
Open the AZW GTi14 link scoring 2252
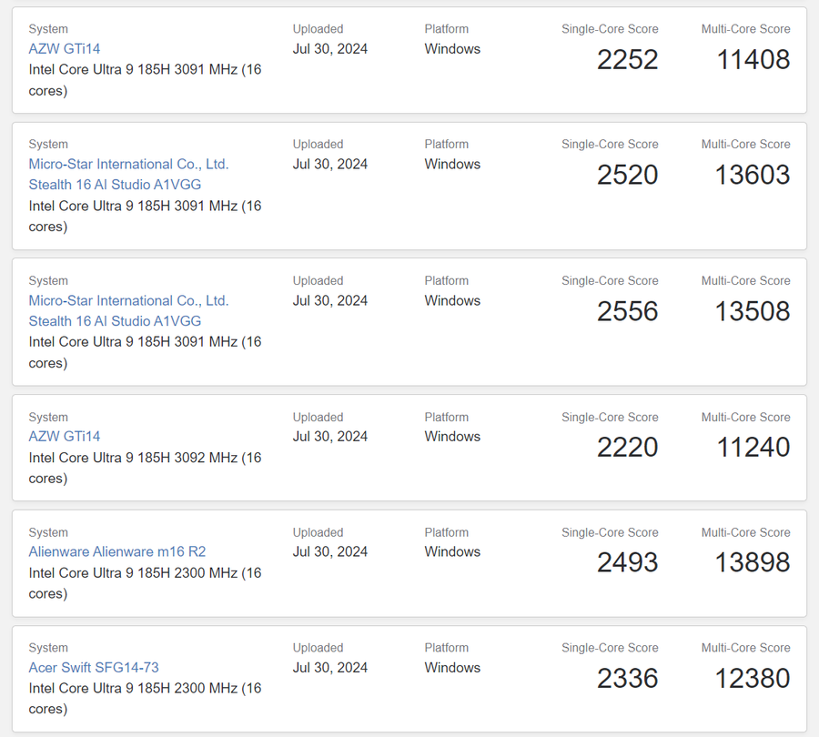pyautogui.click(x=65, y=49)
